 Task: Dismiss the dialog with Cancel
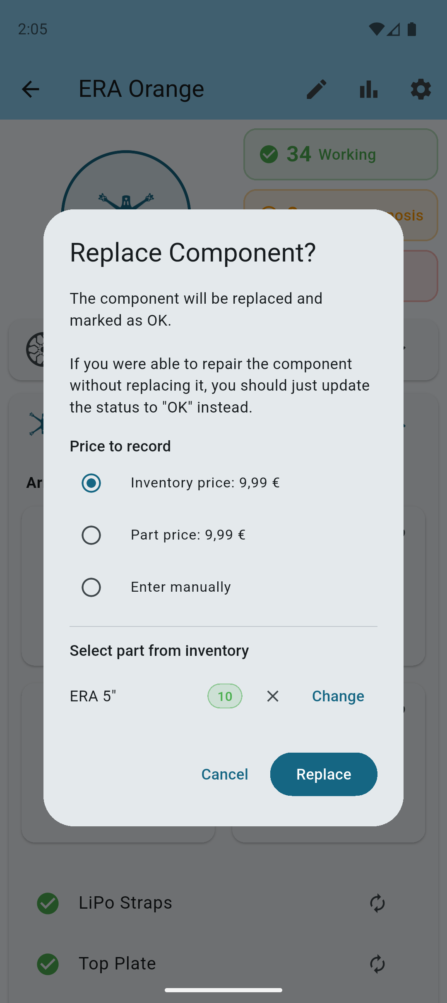[224, 774]
